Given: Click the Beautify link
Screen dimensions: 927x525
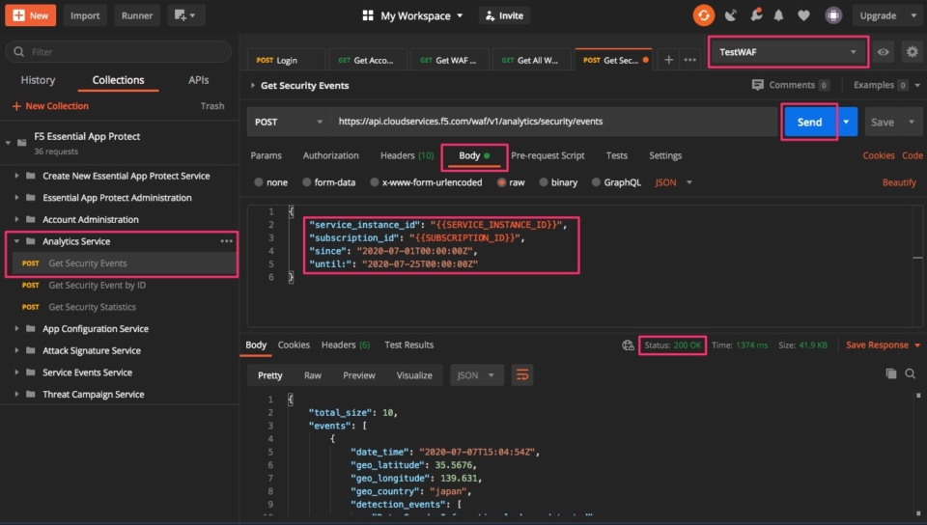Looking at the screenshot, I should [x=899, y=182].
